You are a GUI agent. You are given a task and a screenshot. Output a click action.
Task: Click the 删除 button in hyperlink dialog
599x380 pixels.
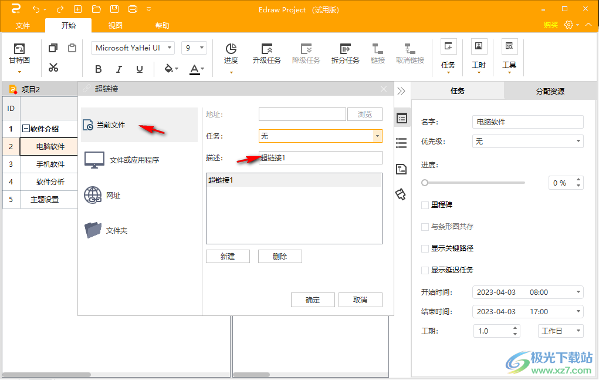280,257
